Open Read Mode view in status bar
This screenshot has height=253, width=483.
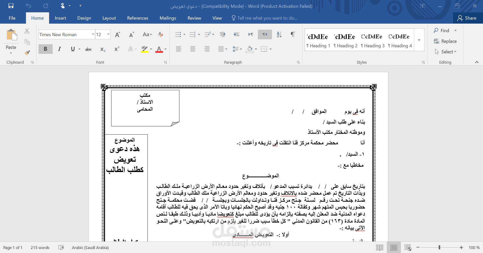380,247
